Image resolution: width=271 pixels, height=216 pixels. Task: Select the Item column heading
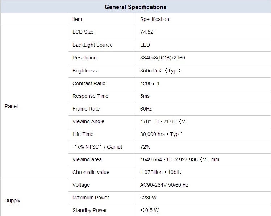(77, 19)
